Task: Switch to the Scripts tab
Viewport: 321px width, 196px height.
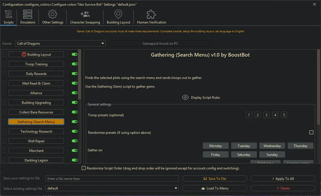Action: [8, 16]
